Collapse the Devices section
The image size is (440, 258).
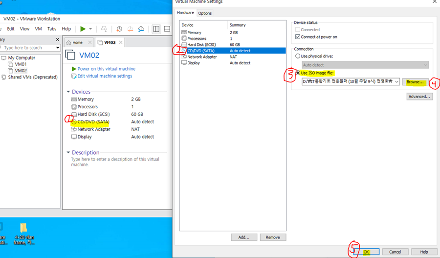68,92
